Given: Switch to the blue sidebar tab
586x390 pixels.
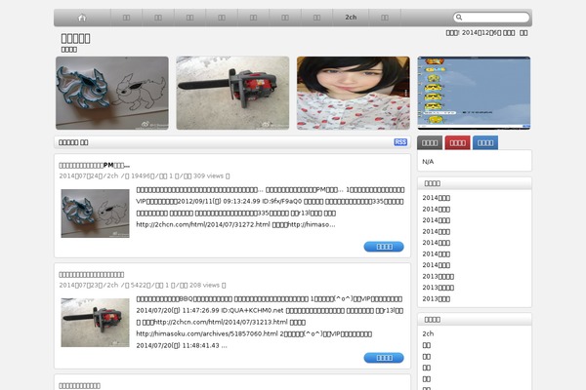Looking at the screenshot, I should [485, 142].
